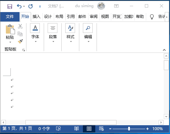Switch to the 插入 ribbon tab
This screenshot has width=170, height=134.
click(x=37, y=17)
